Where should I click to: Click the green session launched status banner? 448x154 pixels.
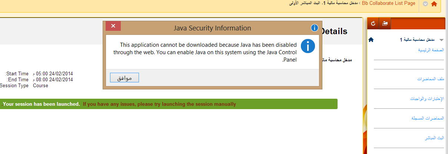[169, 104]
